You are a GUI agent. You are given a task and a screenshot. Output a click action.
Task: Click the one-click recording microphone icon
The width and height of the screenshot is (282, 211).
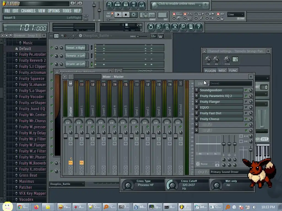click(183, 27)
